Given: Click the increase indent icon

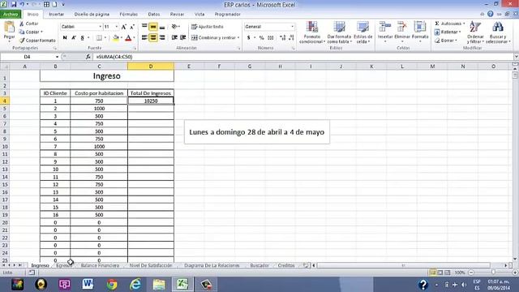Looking at the screenshot, I should [x=182, y=38].
